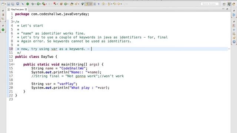This screenshot has width=237, height=133.
Task: Click the commented "String final" line 17
Action: click(77, 76)
